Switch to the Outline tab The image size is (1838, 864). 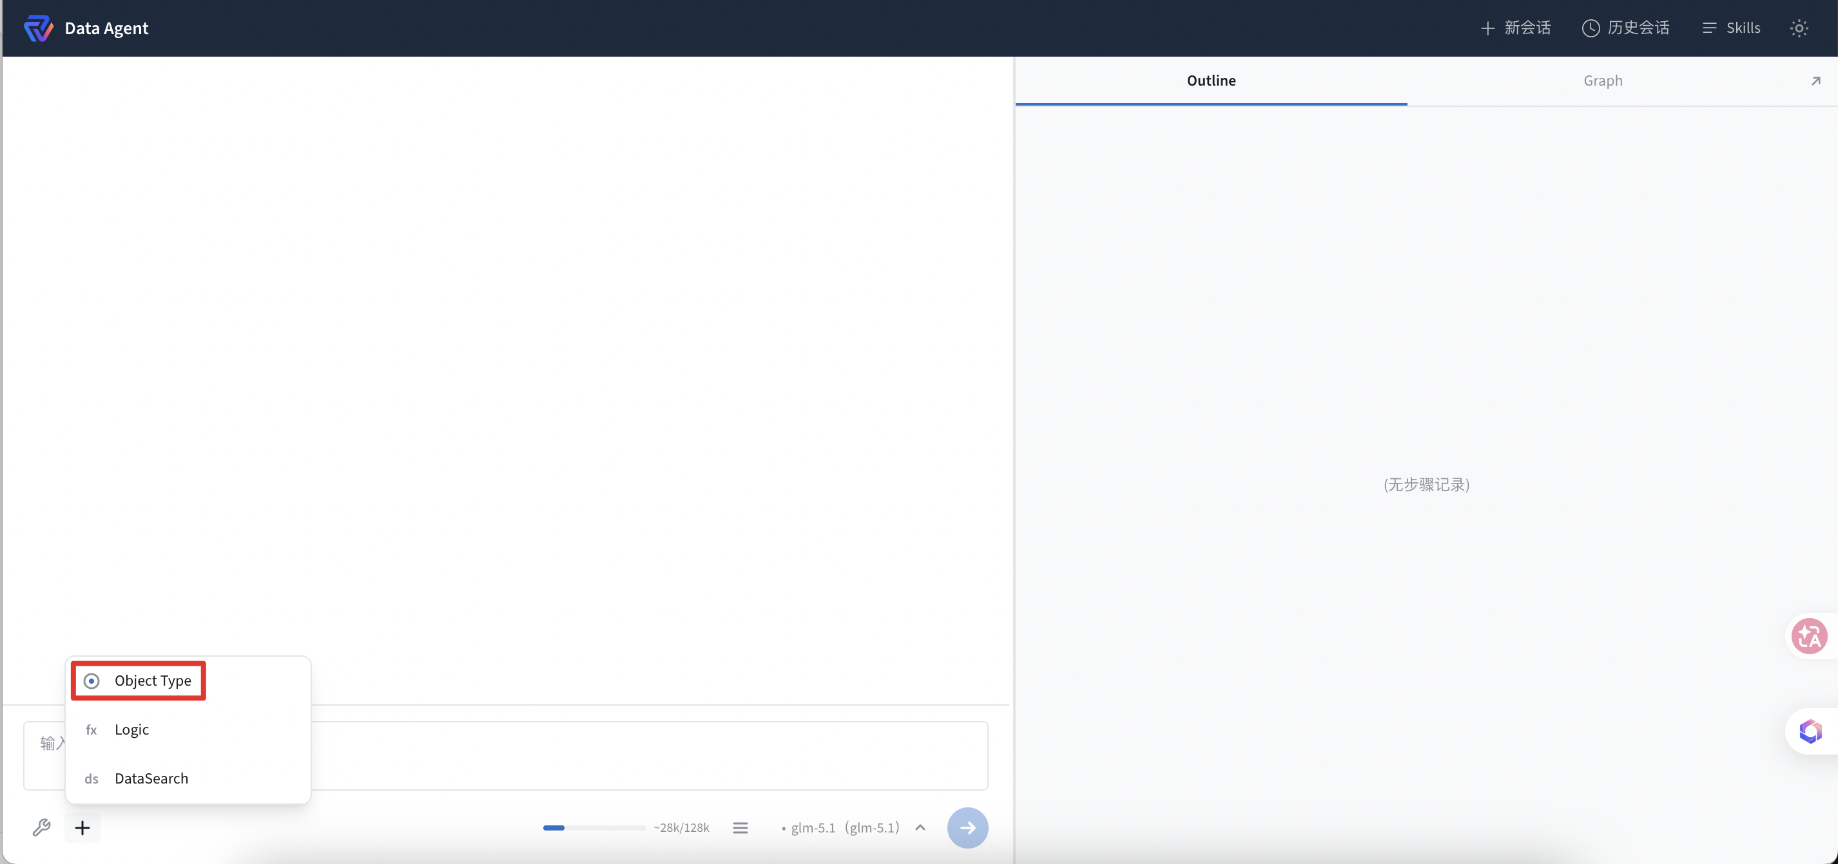click(1211, 80)
